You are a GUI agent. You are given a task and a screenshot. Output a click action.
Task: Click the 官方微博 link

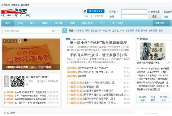25,5
